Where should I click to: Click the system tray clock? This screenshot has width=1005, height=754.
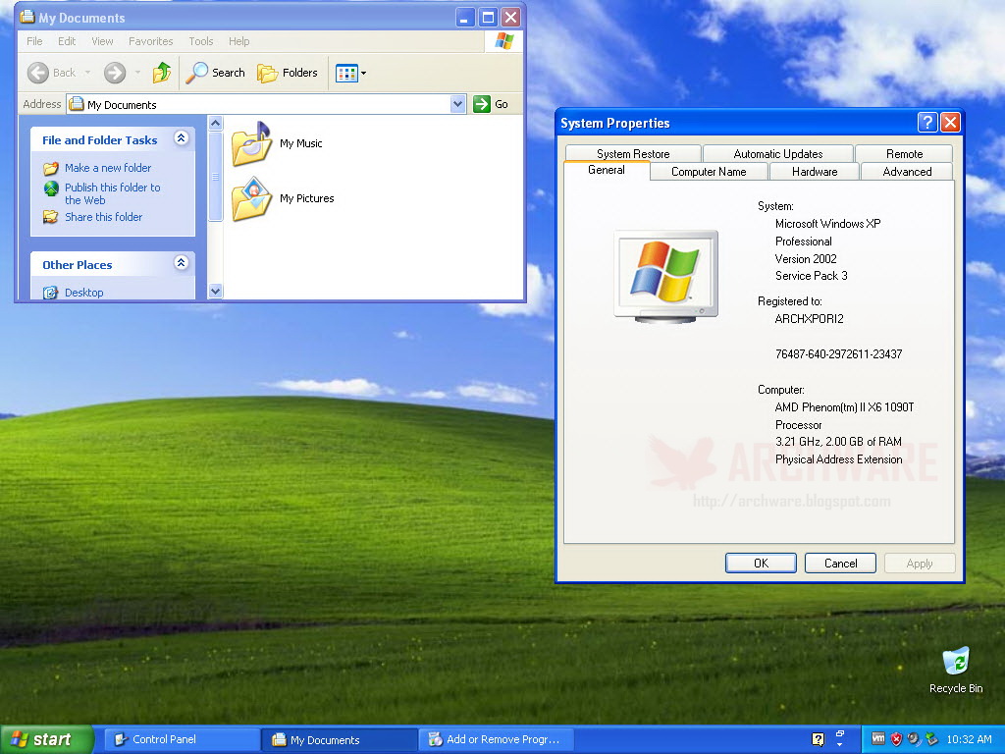pyautogui.click(x=969, y=739)
